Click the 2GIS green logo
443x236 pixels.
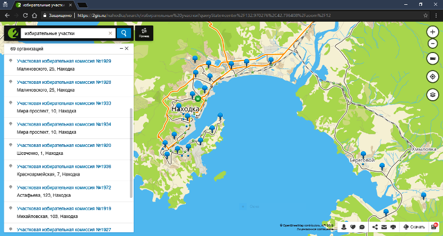[x=13, y=33]
